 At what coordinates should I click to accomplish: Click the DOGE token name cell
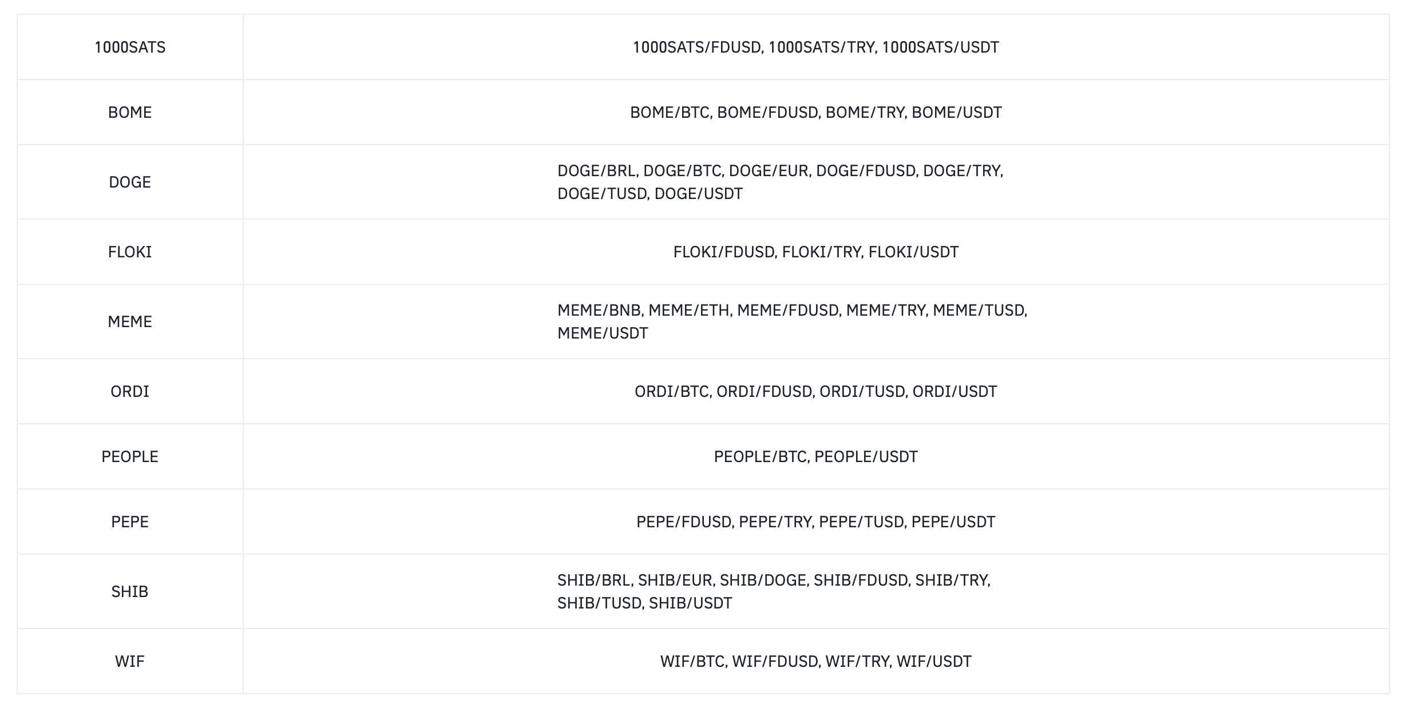click(x=130, y=182)
